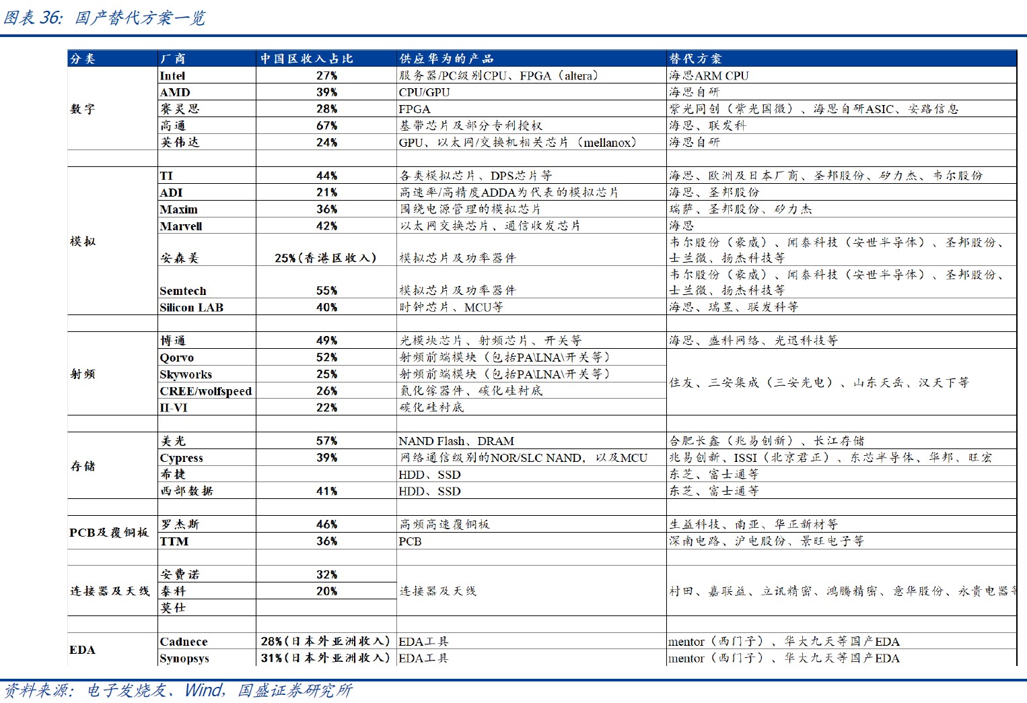
Task: Select the 赛灵思 vendor cell
Action: [x=207, y=108]
